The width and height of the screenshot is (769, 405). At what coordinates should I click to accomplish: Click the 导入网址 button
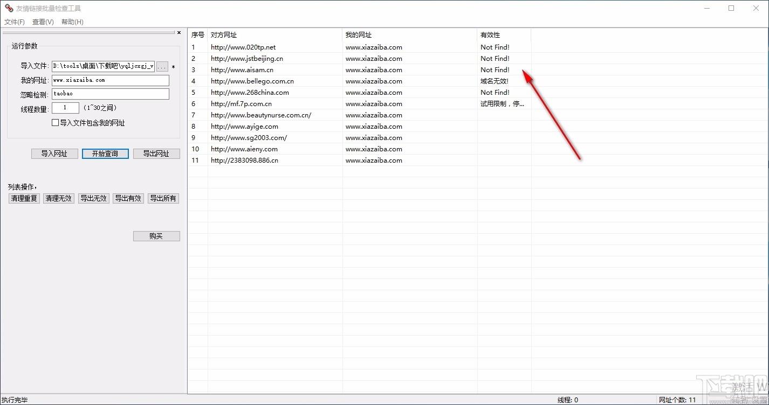point(54,153)
